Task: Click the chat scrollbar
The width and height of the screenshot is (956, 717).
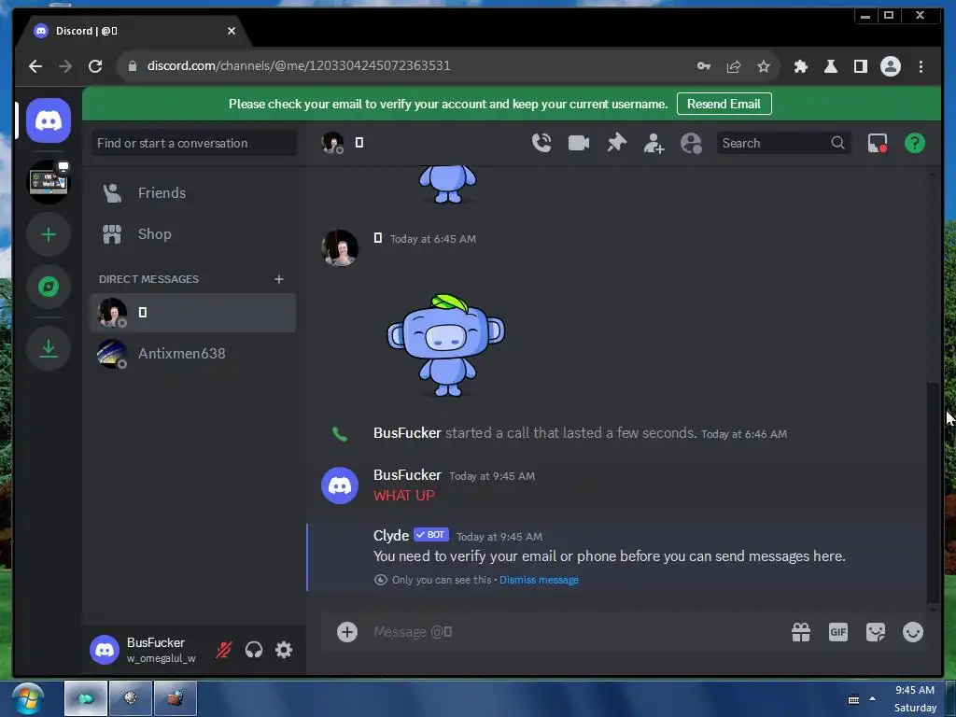Action: pyautogui.click(x=933, y=491)
